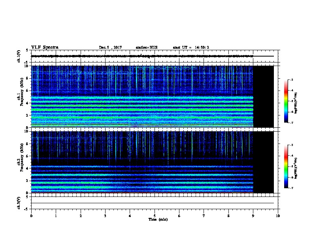Click the "-3" label on ch.1 color scale
Viewport: 313px width, 242px height.
pyautogui.click(x=291, y=79)
